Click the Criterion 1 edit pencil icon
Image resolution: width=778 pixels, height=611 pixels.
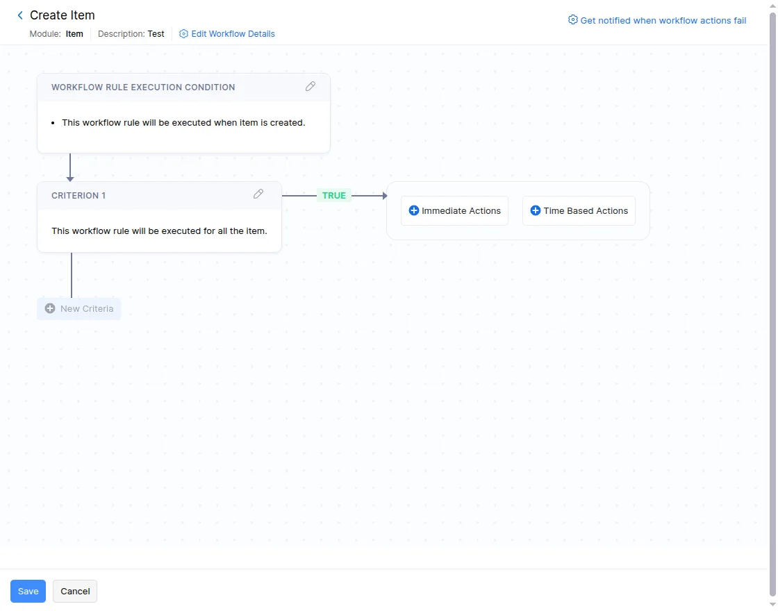point(258,194)
